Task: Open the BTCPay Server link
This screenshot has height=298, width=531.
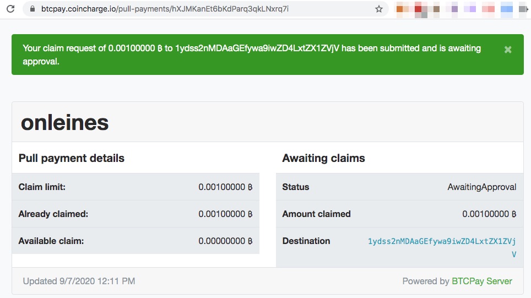Action: [x=482, y=281]
